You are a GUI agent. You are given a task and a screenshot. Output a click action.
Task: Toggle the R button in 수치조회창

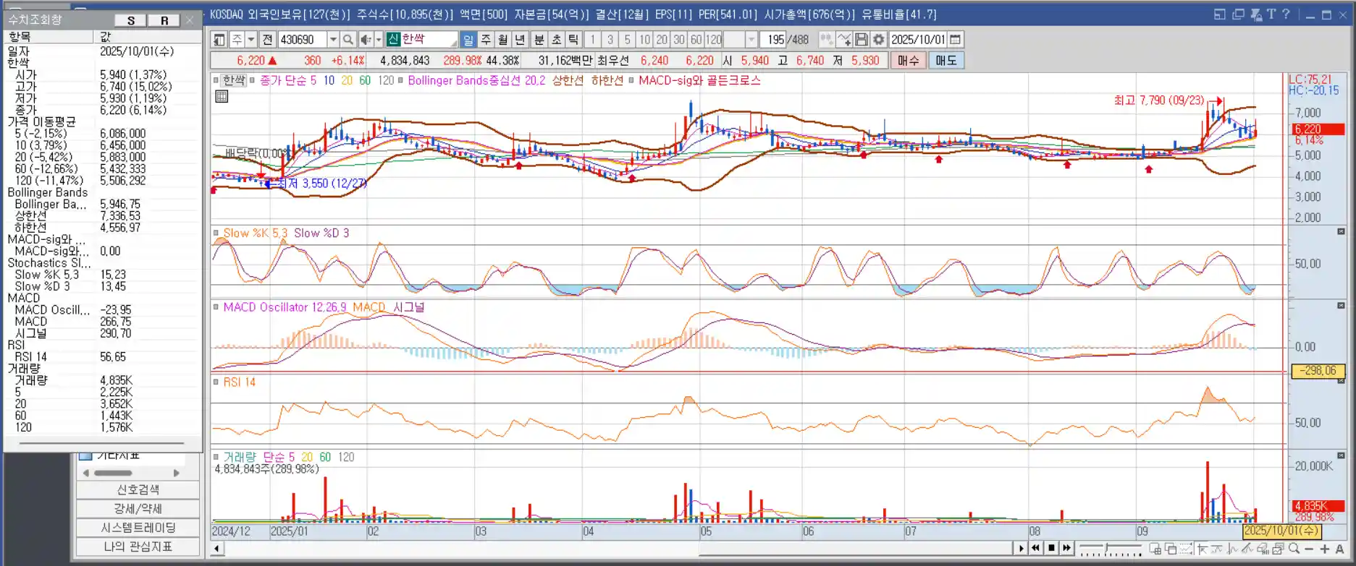[x=164, y=20]
